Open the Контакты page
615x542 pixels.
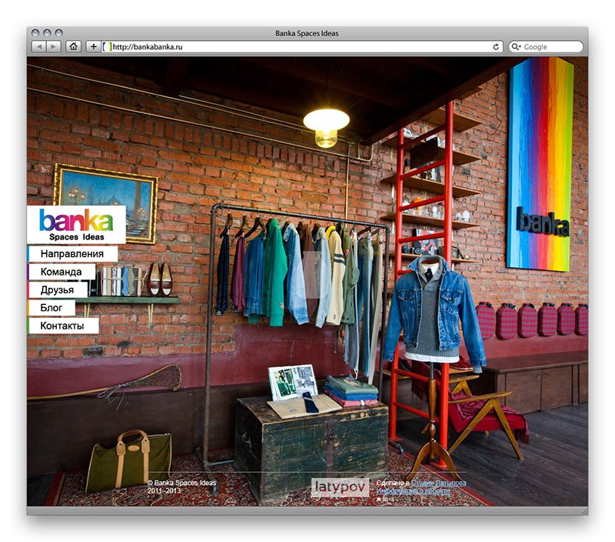(x=64, y=326)
